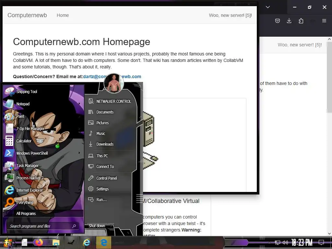This screenshot has width=332, height=249.
Task: Show All Programs list
Action: tap(43, 213)
